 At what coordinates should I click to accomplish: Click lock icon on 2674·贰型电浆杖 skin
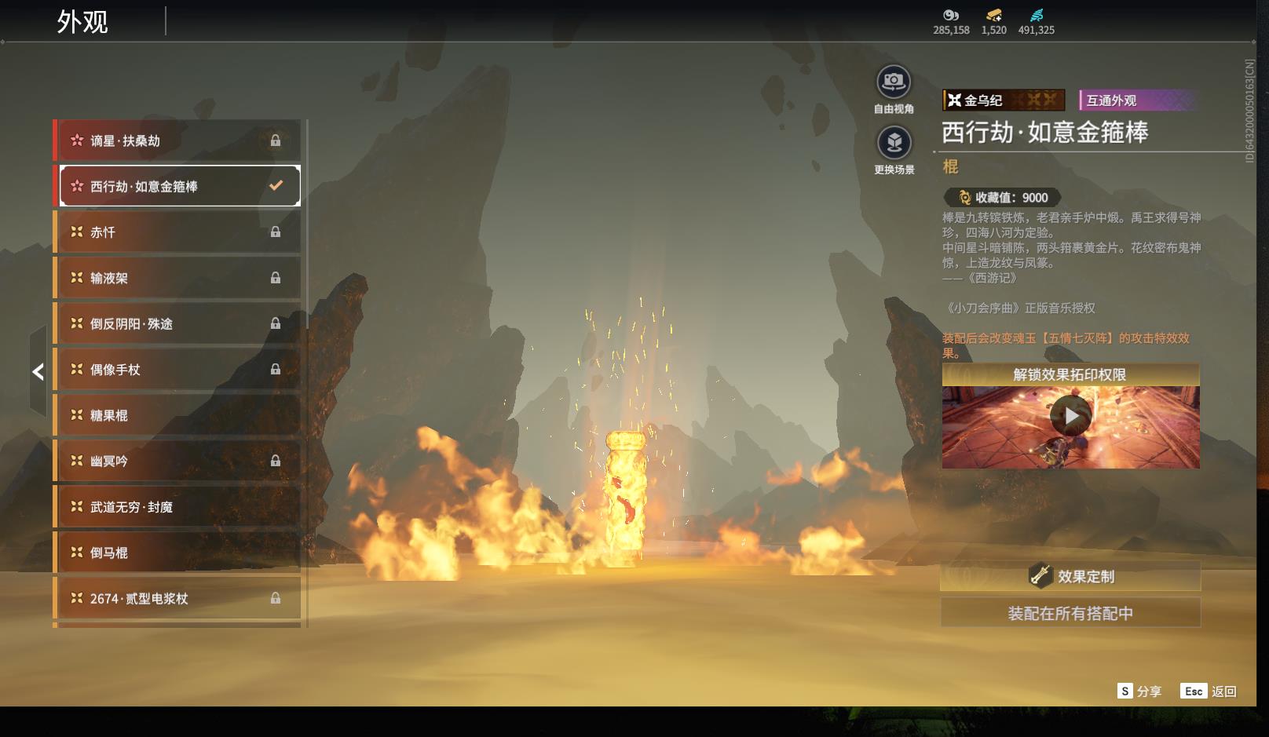[276, 598]
